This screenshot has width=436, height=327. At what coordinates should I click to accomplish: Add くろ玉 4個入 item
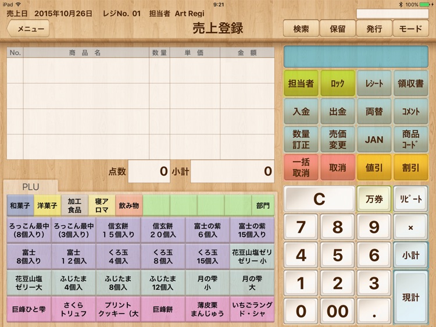(x=118, y=257)
